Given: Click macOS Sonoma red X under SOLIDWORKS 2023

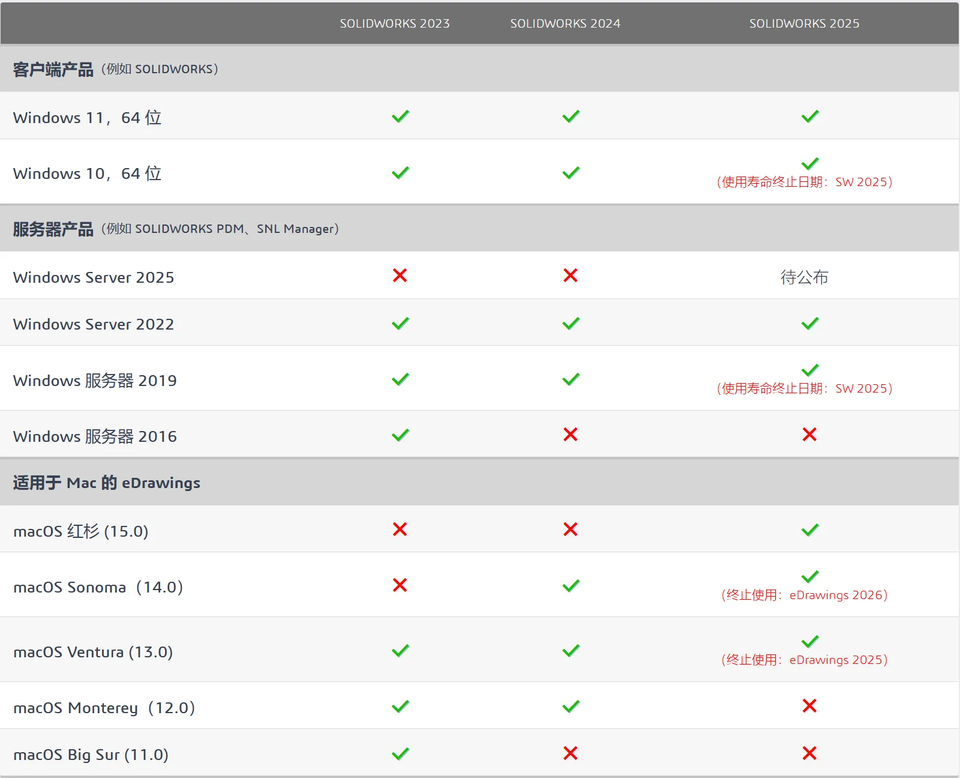Looking at the screenshot, I should pos(400,585).
